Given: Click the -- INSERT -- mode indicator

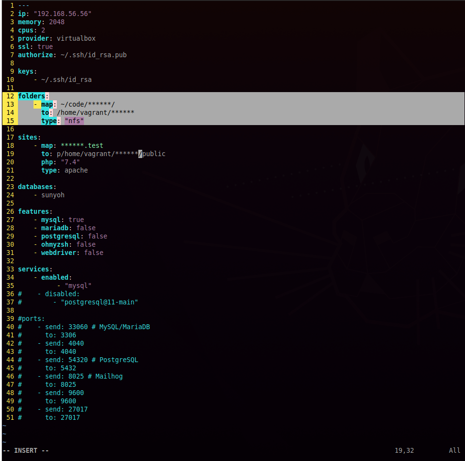Looking at the screenshot, I should pos(26,450).
